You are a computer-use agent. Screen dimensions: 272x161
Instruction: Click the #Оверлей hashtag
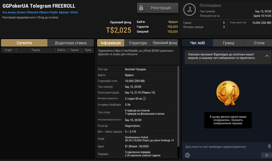click(x=32, y=12)
